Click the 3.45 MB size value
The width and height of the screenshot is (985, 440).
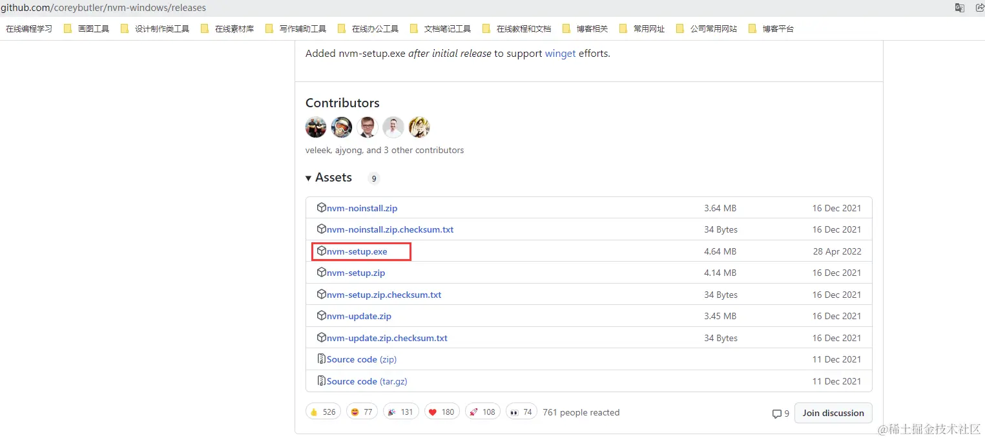[x=720, y=316]
